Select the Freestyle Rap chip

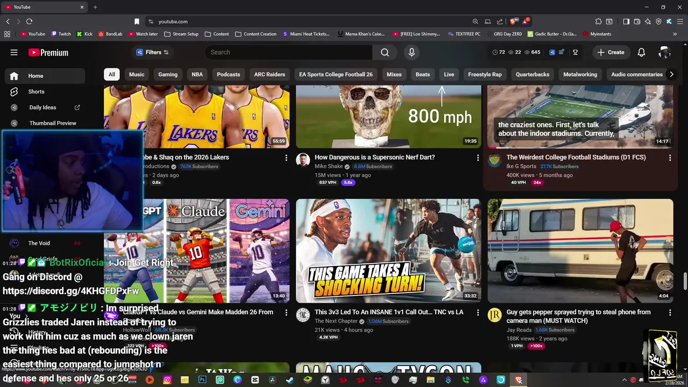click(485, 74)
